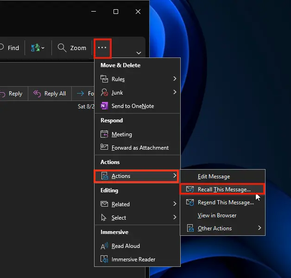Open the Select submenu
The height and width of the screenshot is (278, 291).
click(137, 218)
